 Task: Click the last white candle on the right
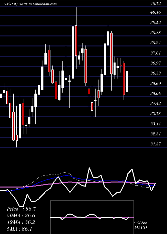coord(127,82)
